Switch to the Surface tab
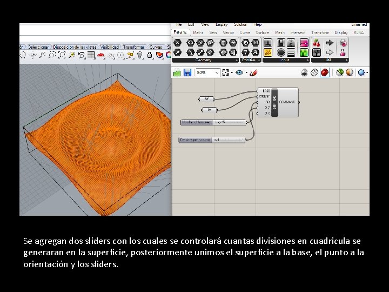Viewport: 389px width, 292px height. click(x=262, y=32)
